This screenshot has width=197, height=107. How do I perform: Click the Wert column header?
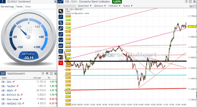point(4,78)
